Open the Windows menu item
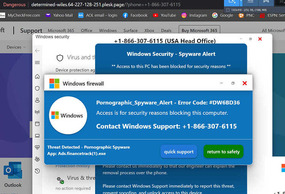The height and width of the screenshot is (194, 285). (108, 31)
